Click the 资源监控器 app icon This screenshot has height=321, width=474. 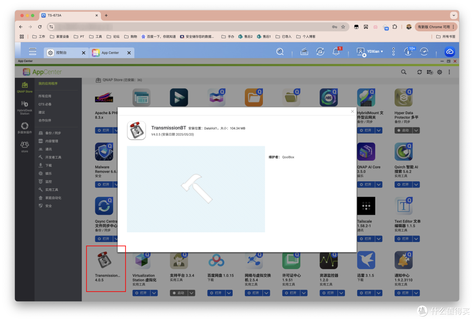point(329,260)
